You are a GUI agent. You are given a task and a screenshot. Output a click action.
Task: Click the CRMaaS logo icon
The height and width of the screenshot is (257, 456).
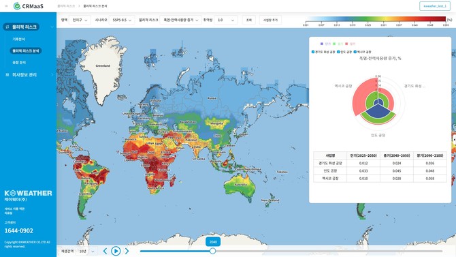coord(17,6)
